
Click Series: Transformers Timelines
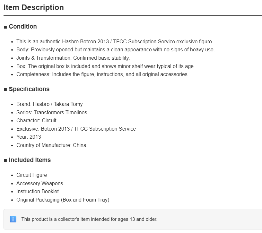[52, 112]
